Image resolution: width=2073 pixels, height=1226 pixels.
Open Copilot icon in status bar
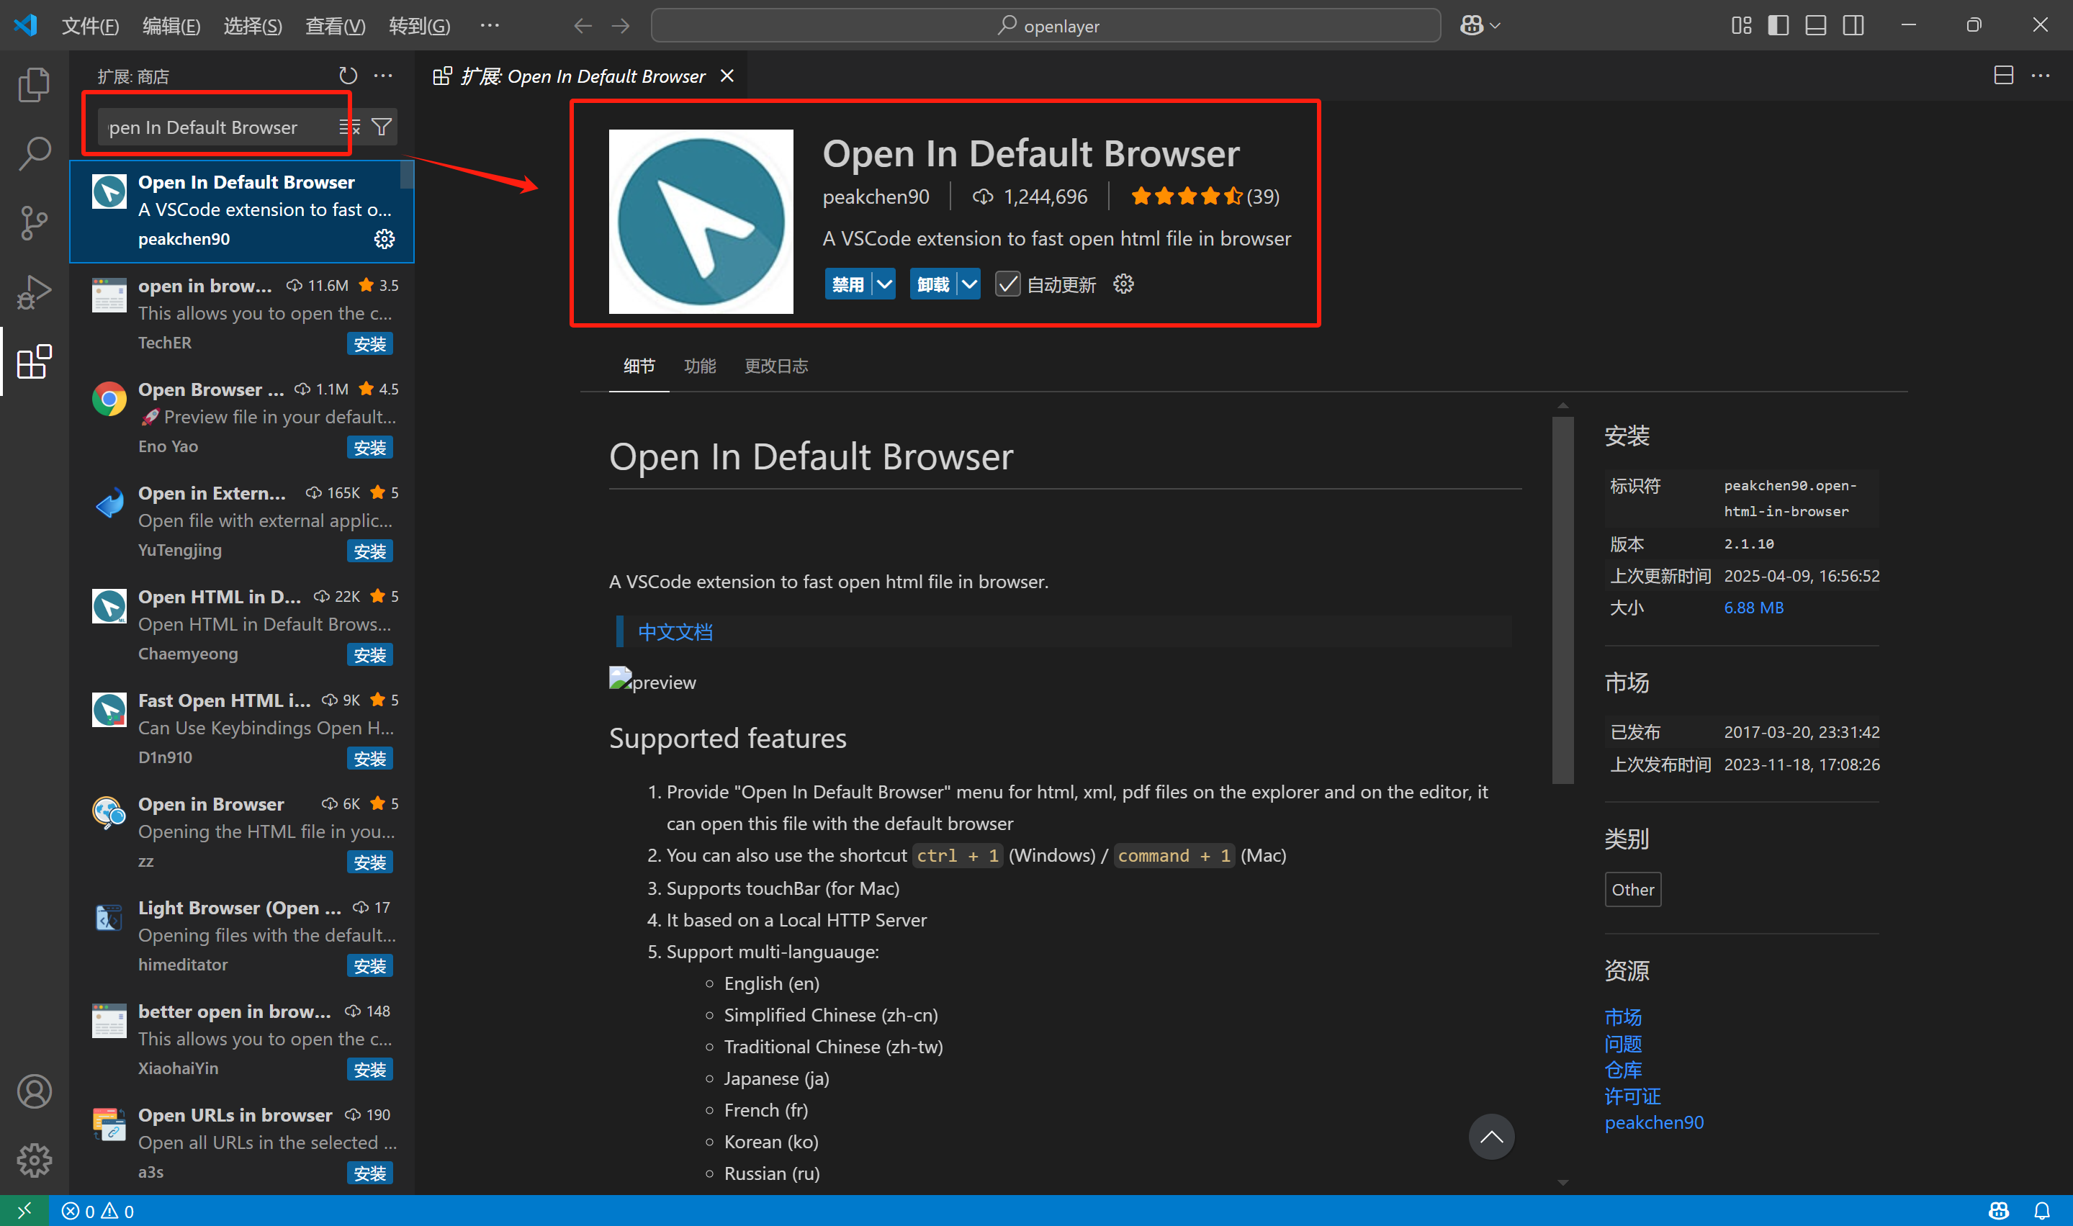pyautogui.click(x=1998, y=1211)
